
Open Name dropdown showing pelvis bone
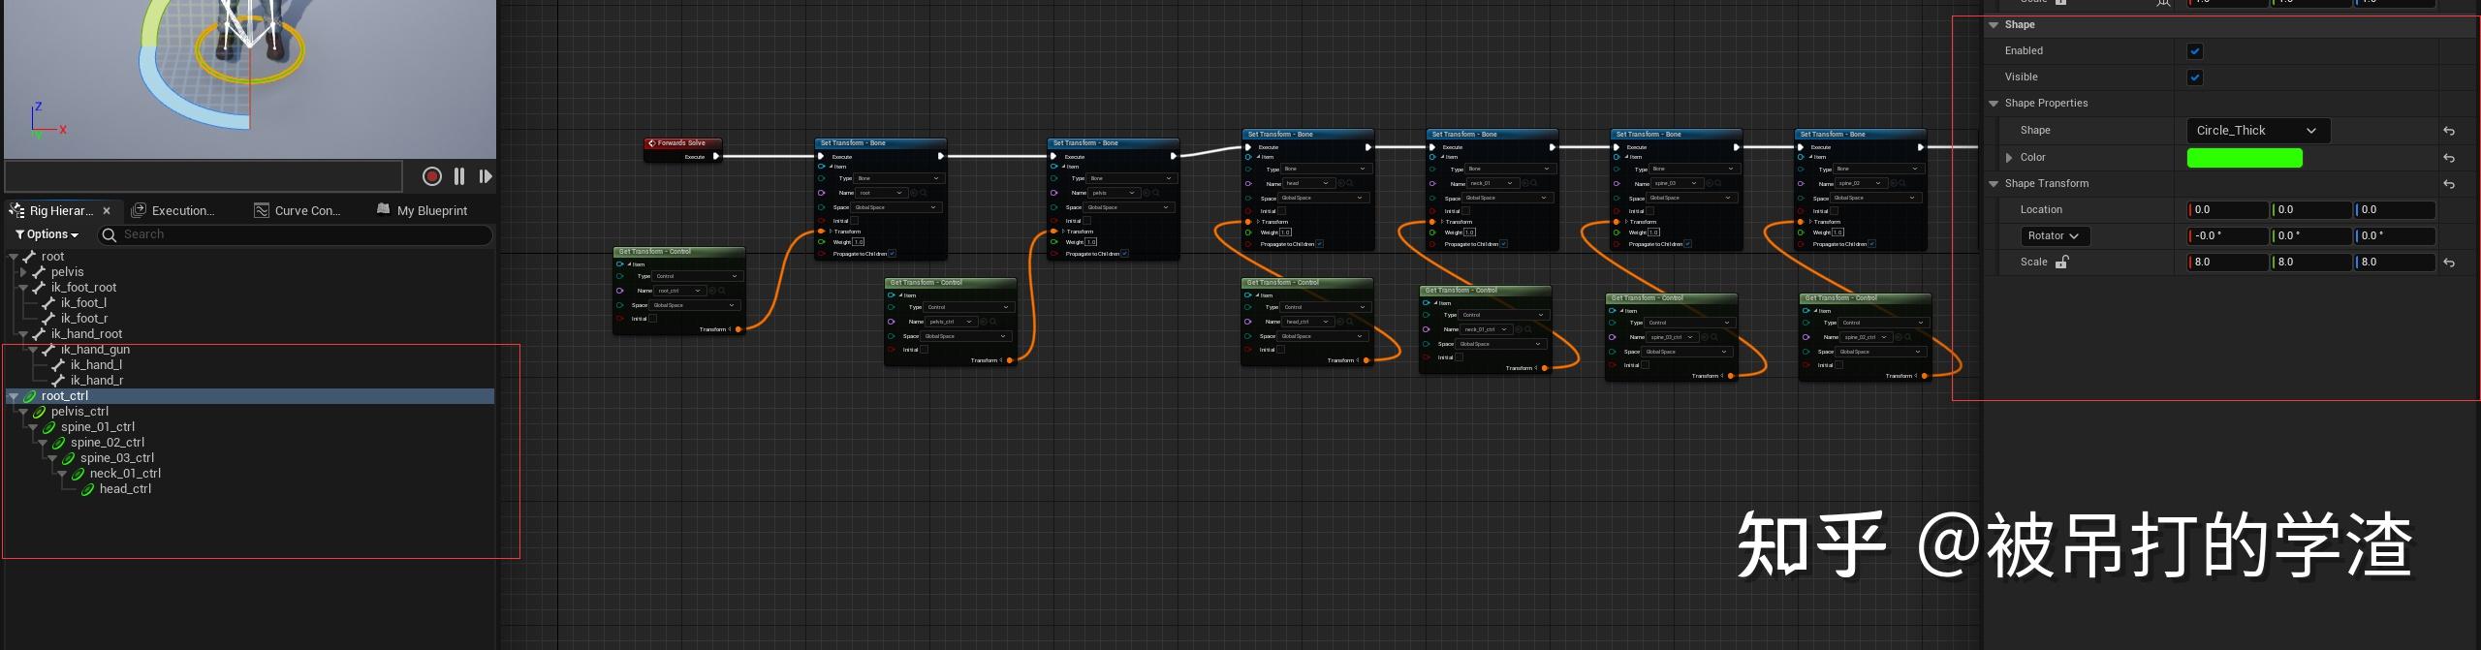coord(1115,193)
